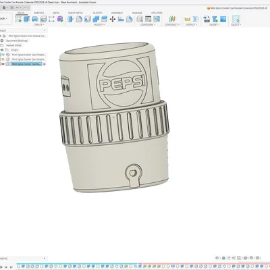
Task: Select the Revolve tool icon
Action: tap(35, 19)
